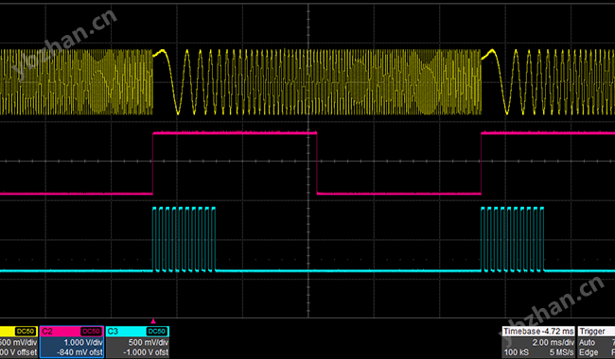Viewport: 615px width, 359px height.
Task: Select the C2 -840 mV offset value
Action: coord(79,352)
